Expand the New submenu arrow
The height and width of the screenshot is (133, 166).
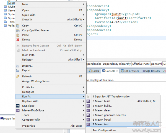(84, 4)
